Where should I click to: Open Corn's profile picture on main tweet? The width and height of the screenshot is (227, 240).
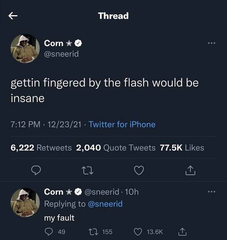click(x=25, y=48)
